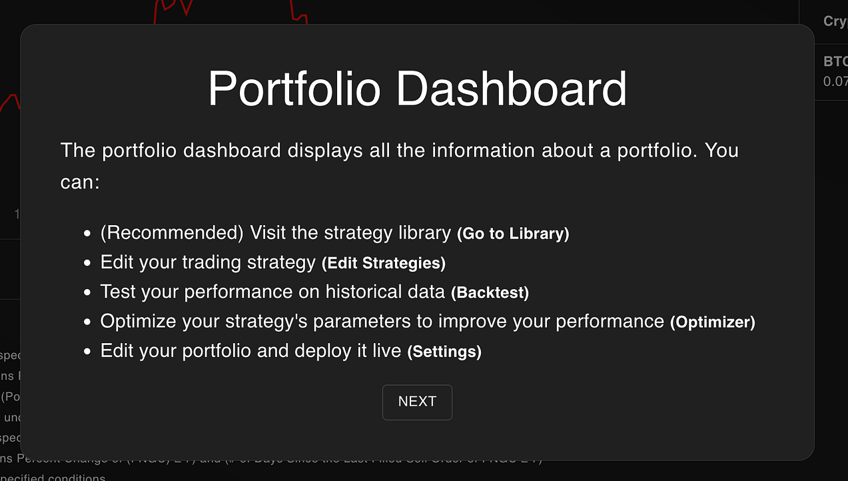Click the Optimizer label in the bullet list

pyautogui.click(x=712, y=322)
